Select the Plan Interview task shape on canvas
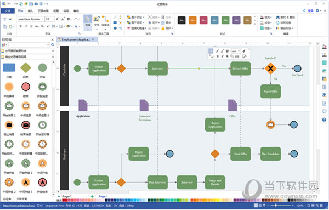The image size is (329, 210). coord(157,182)
